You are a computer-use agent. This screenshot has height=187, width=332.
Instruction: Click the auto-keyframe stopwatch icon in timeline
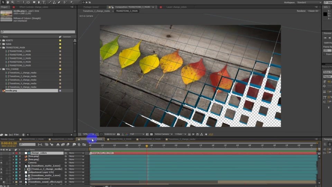(79, 144)
